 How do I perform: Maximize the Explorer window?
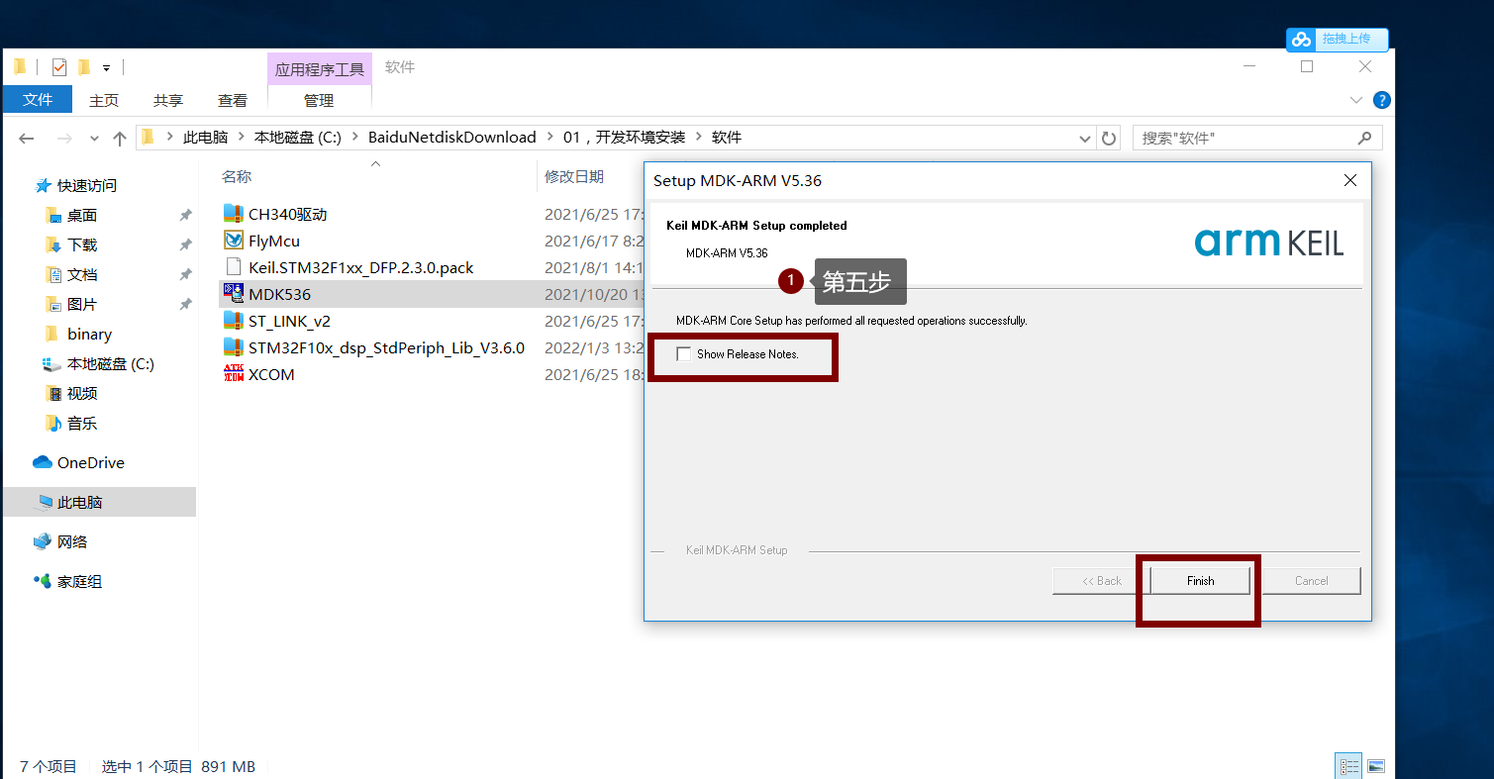coord(1307,66)
